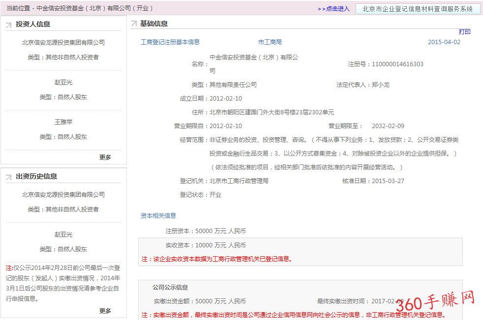Click the registration number 110000014616303

[397, 64]
